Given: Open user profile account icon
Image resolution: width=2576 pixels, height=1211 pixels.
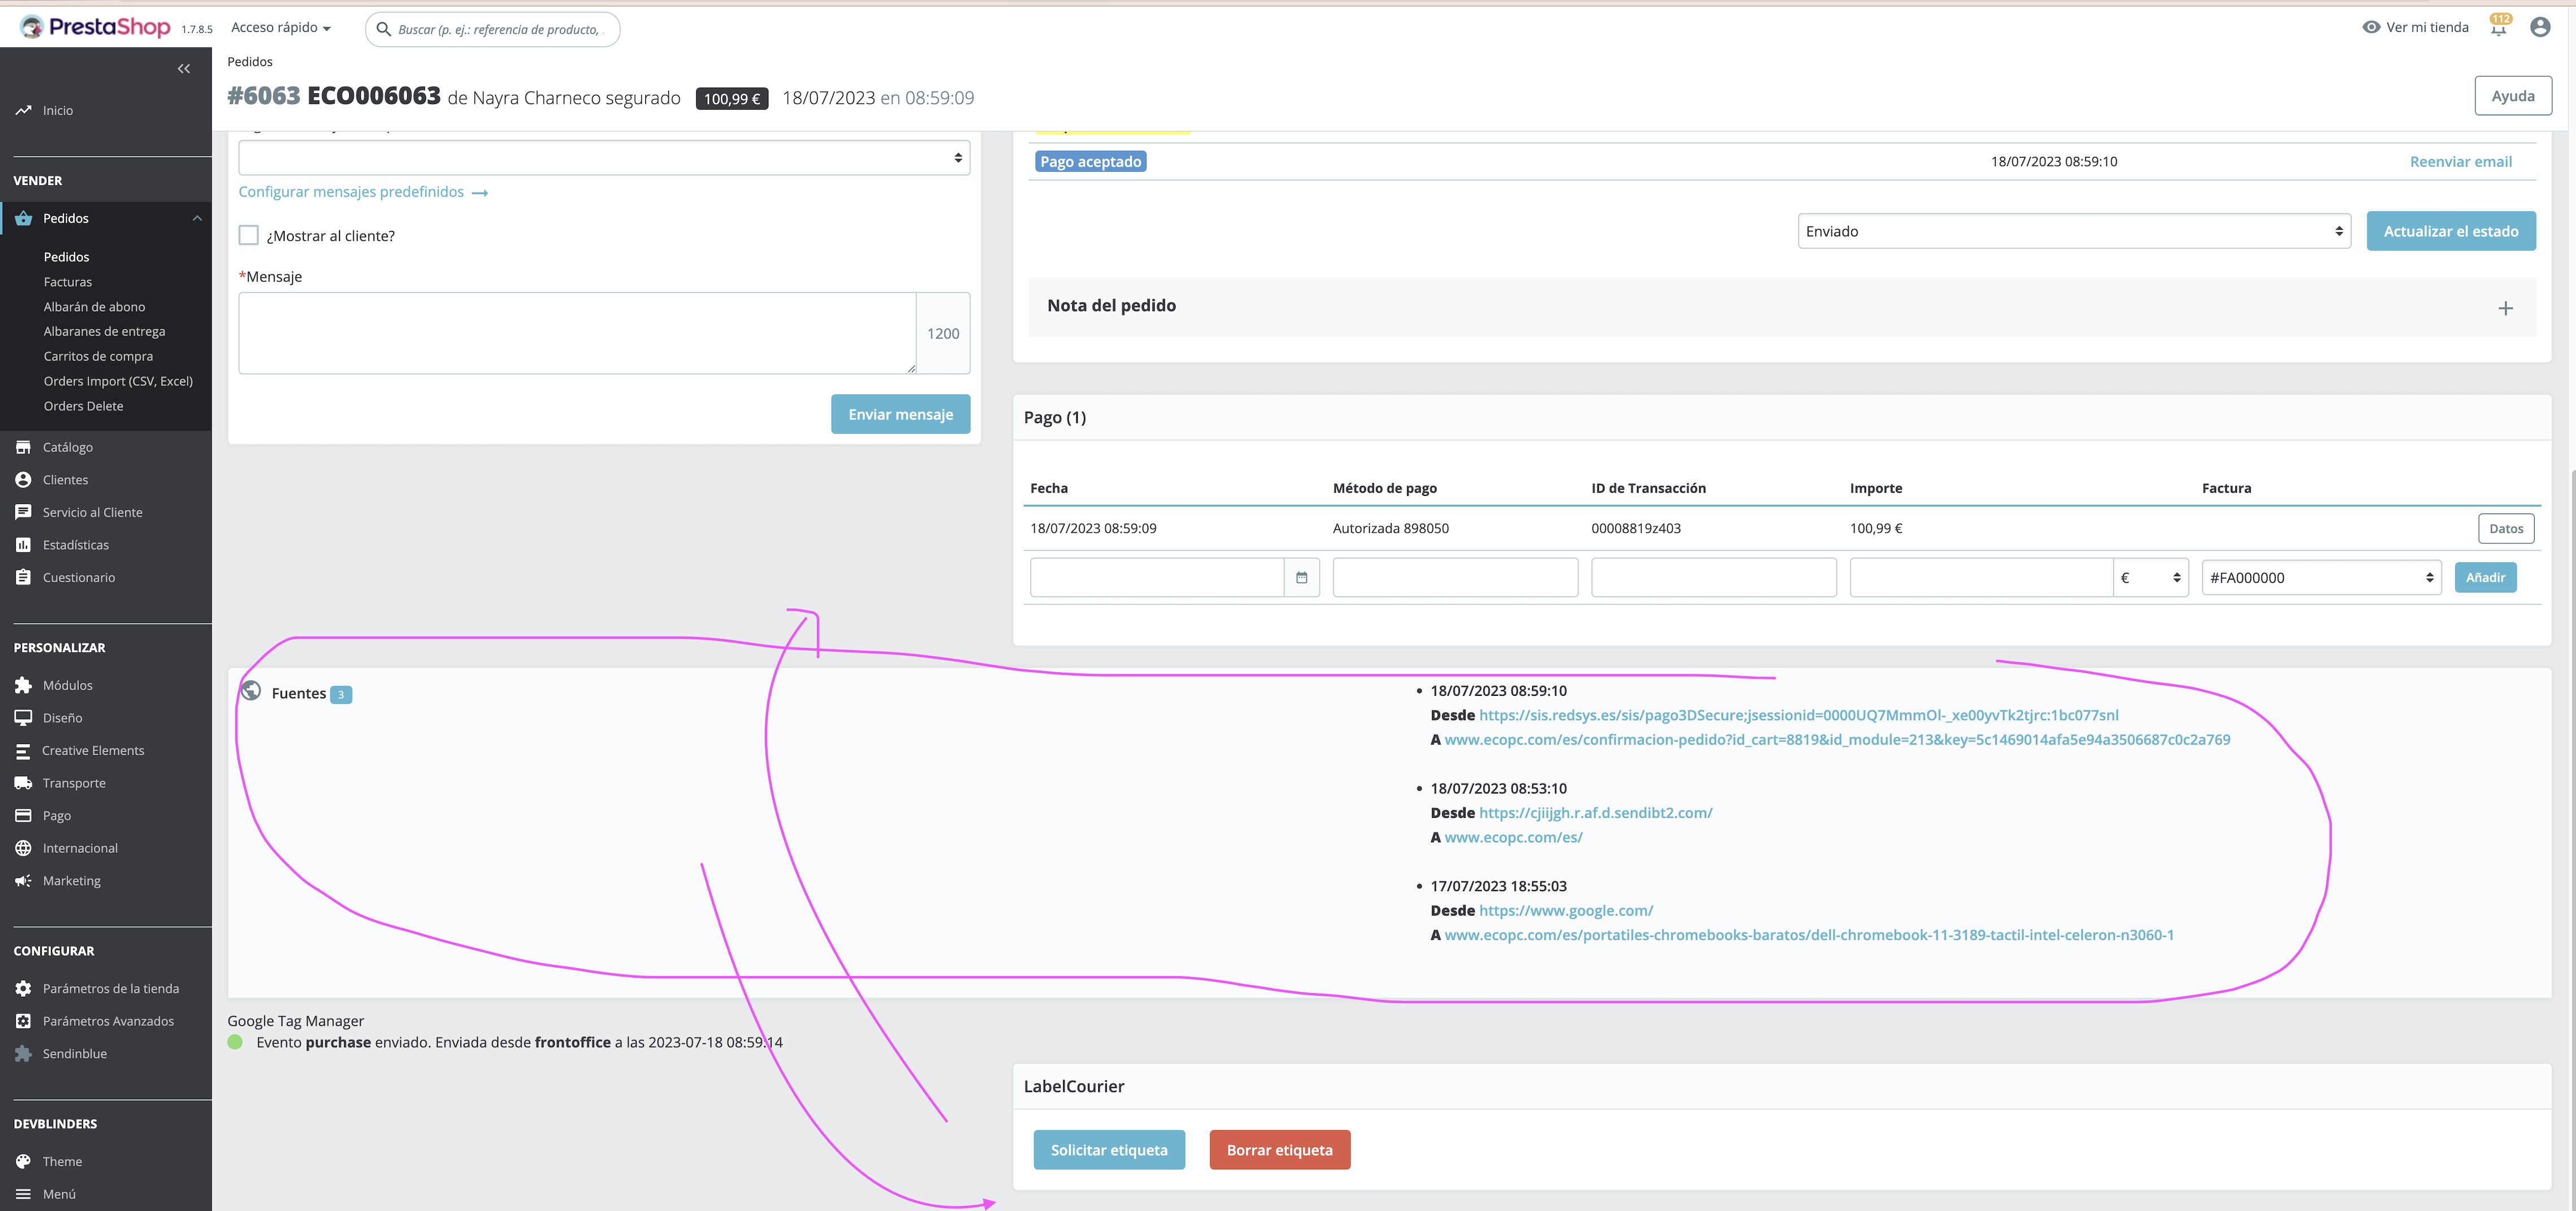Looking at the screenshot, I should 2540,28.
